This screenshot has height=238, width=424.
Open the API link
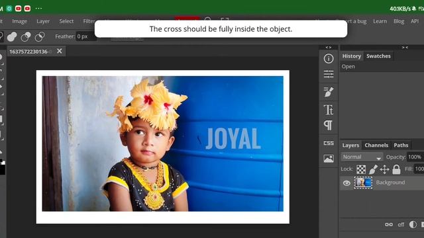(415, 21)
